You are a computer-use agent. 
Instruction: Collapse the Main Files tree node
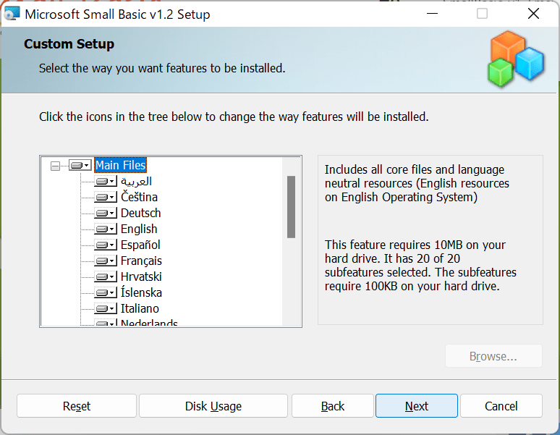pyautogui.click(x=56, y=166)
